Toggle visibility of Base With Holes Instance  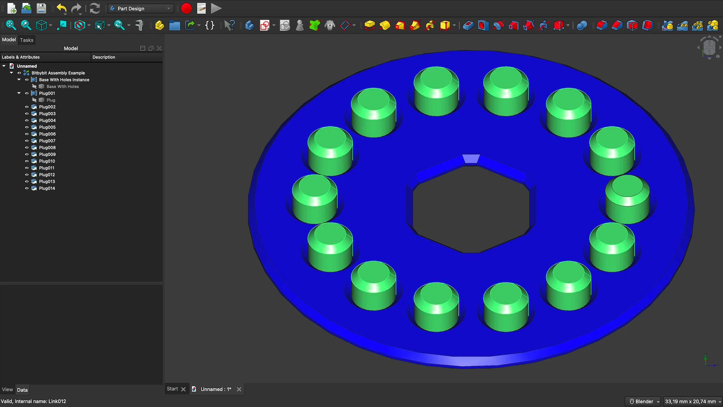[26, 80]
